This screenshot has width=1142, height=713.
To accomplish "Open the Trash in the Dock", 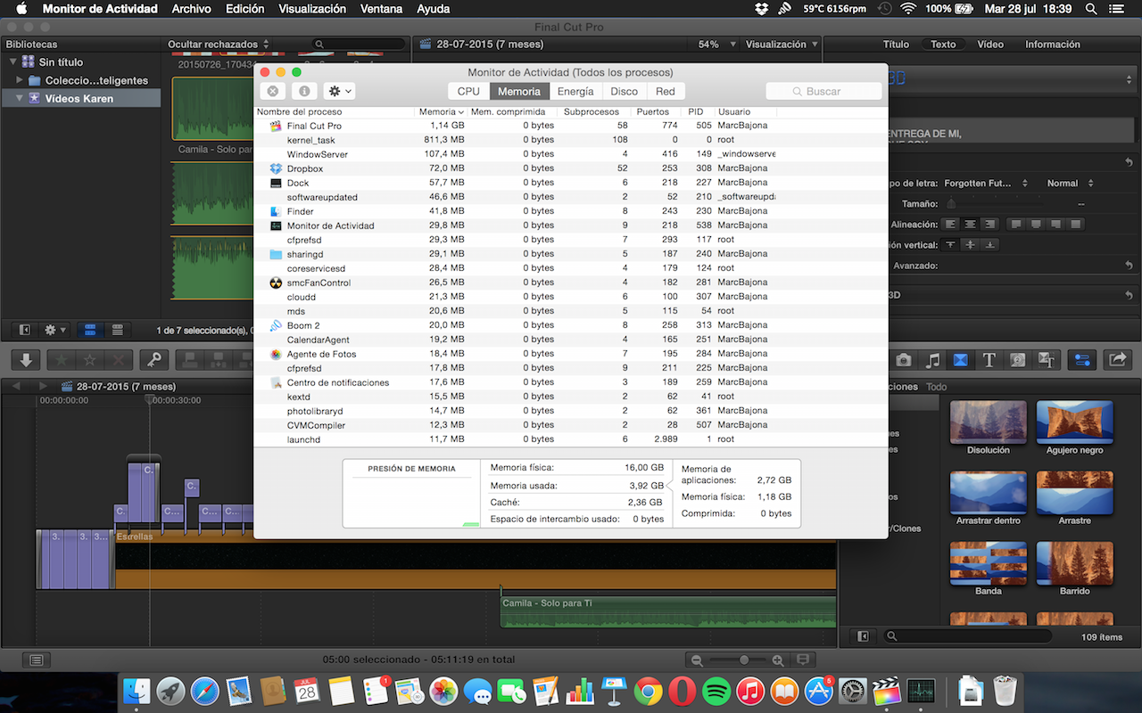I will pyautogui.click(x=1005, y=691).
